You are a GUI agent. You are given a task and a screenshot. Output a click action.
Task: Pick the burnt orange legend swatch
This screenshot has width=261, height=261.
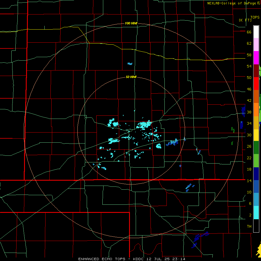click(x=256, y=97)
